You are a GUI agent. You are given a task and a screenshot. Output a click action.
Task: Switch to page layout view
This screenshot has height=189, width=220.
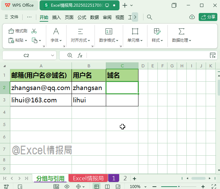[118, 187]
